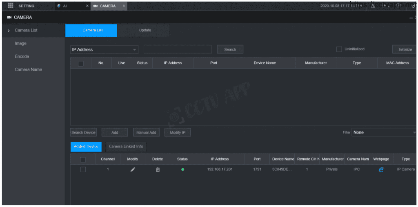Open the Filter dropdown showing None
The height and width of the screenshot is (207, 418).
(384, 132)
